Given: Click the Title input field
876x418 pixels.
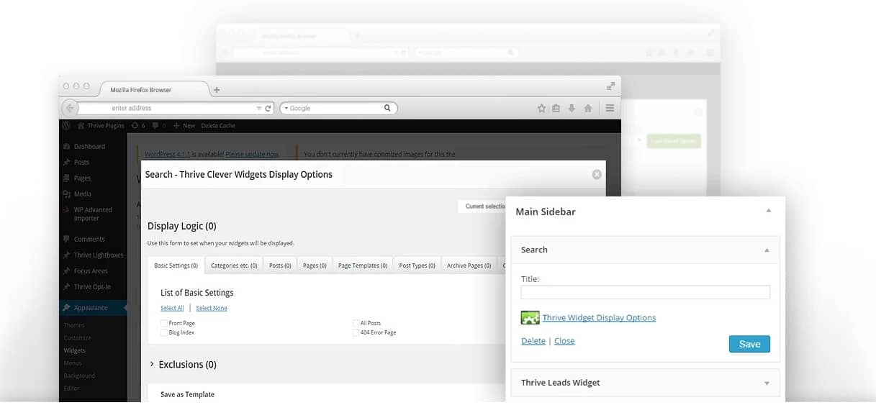Looking at the screenshot, I should 646,292.
